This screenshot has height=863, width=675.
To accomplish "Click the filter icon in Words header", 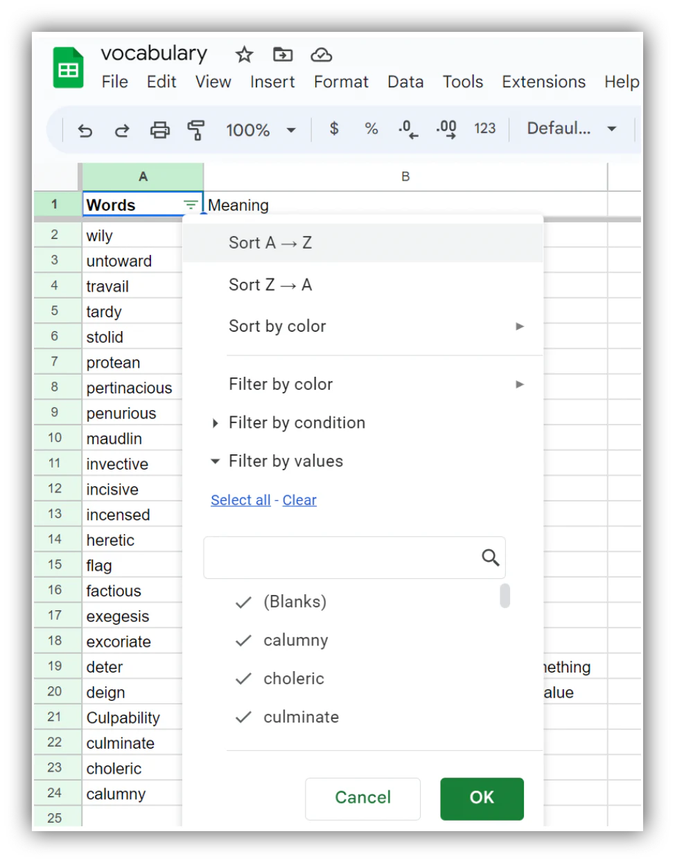I will [x=191, y=204].
